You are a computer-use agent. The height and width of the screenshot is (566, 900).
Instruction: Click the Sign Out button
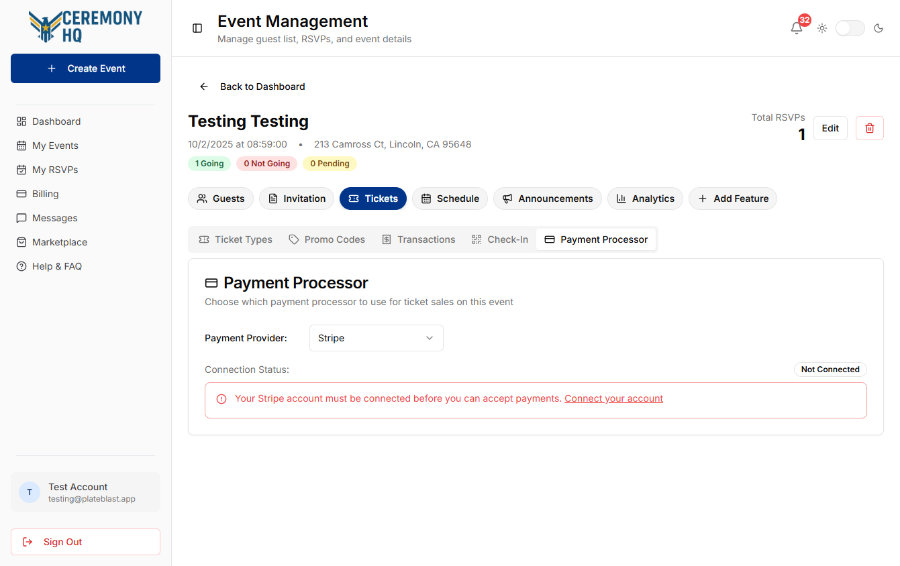(85, 542)
